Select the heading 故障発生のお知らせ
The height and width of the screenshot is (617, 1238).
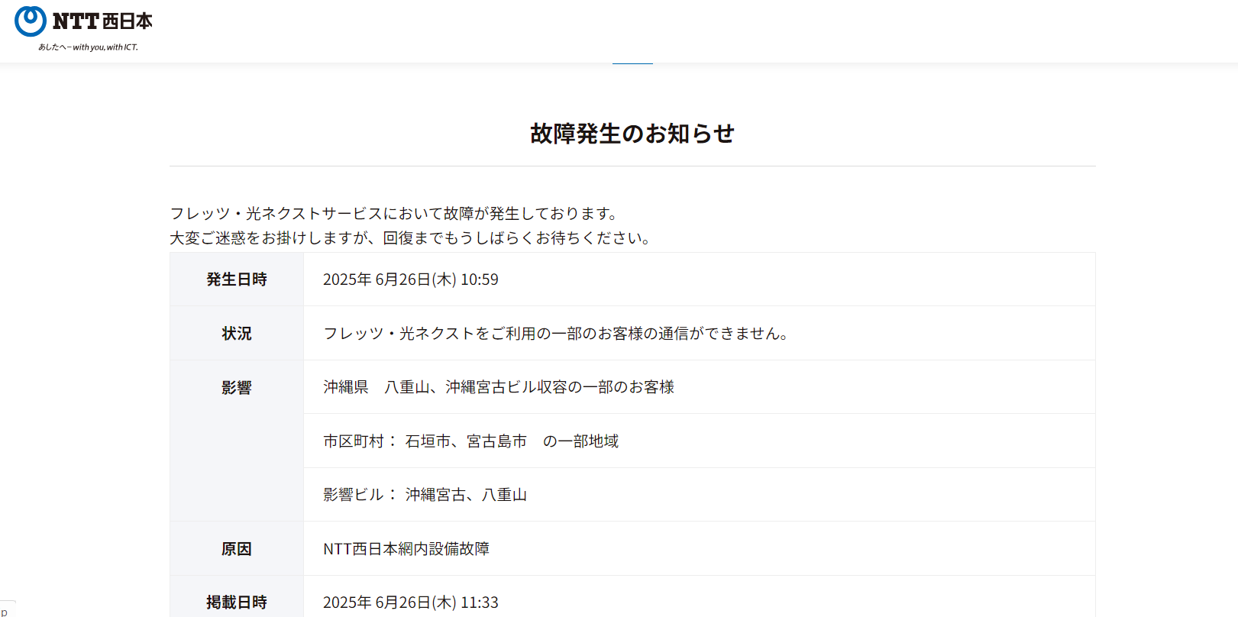tap(632, 134)
